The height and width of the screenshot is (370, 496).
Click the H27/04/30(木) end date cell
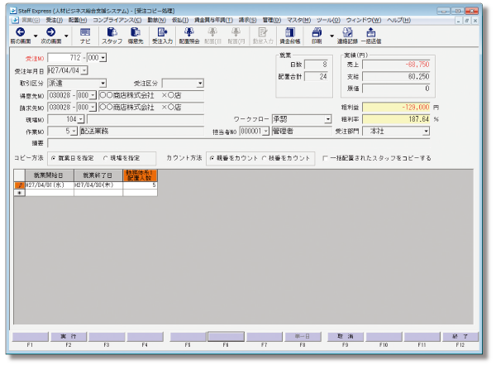pos(98,185)
